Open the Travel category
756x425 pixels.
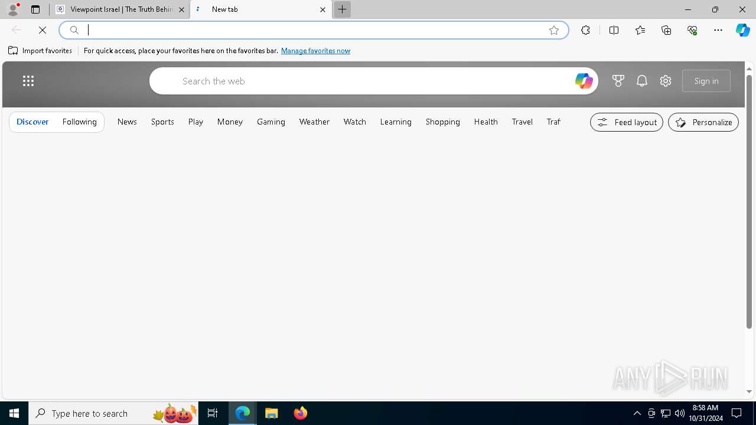pyautogui.click(x=522, y=122)
